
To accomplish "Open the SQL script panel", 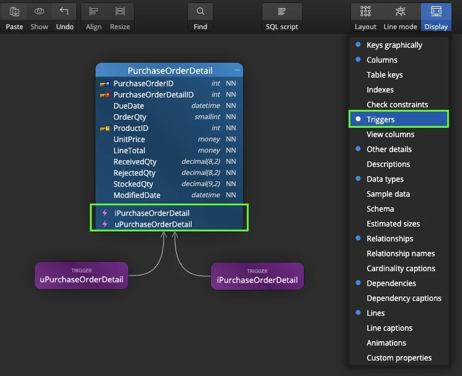I will pos(282,17).
